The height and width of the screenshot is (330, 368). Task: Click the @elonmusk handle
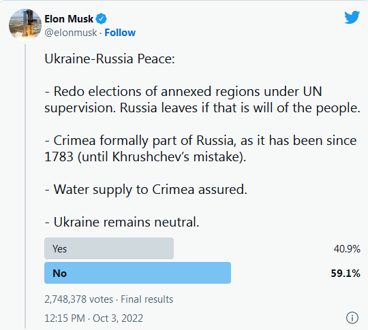click(x=71, y=33)
